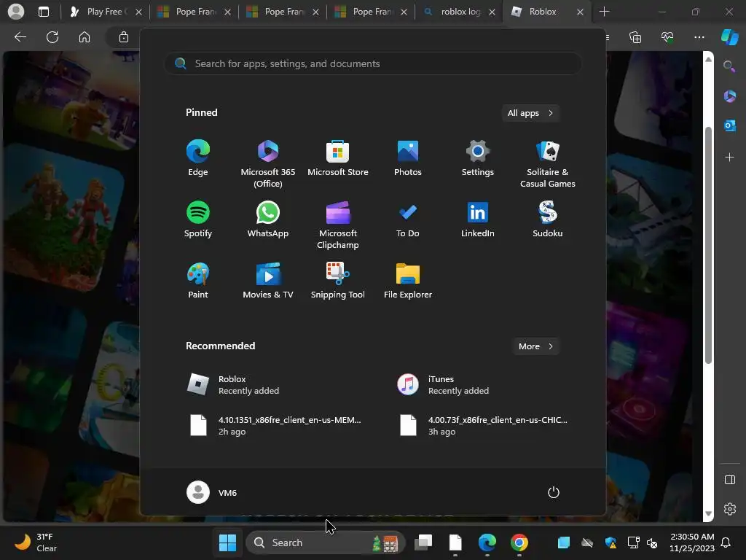Open Edge profile avatar
The width and height of the screenshot is (746, 560).
16,12
